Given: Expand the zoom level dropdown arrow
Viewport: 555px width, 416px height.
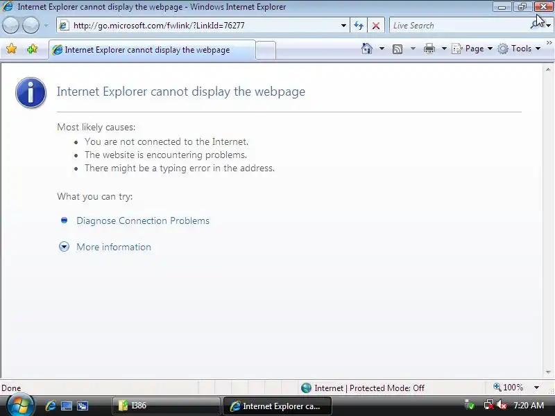Looking at the screenshot, I should click(536, 388).
